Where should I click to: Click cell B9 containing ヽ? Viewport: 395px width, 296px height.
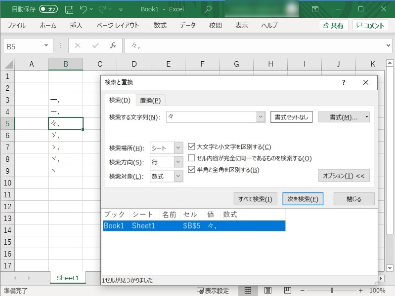[66, 171]
